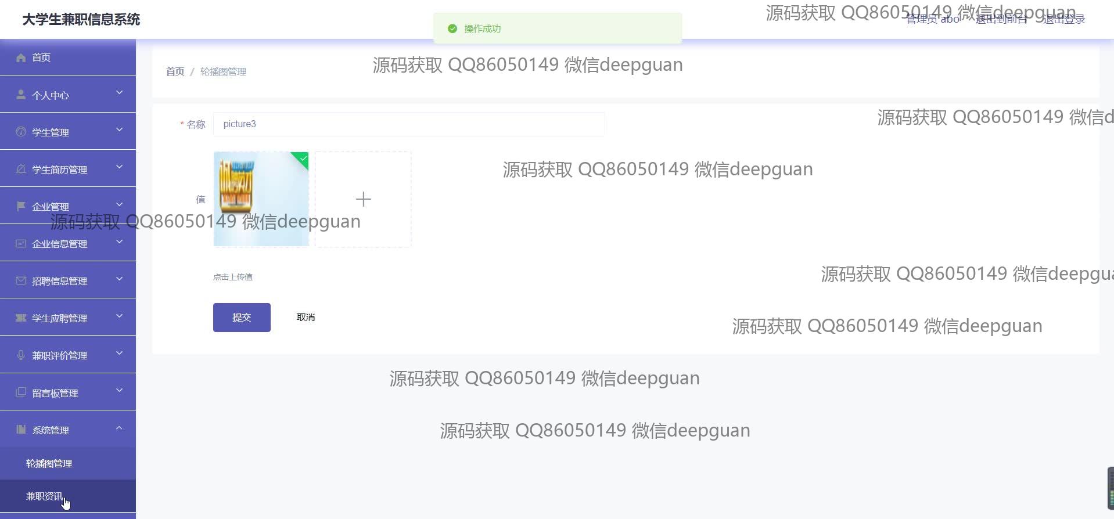The image size is (1114, 519).
Task: Click the 大学生兼职信息系统 title
Action: [x=81, y=20]
